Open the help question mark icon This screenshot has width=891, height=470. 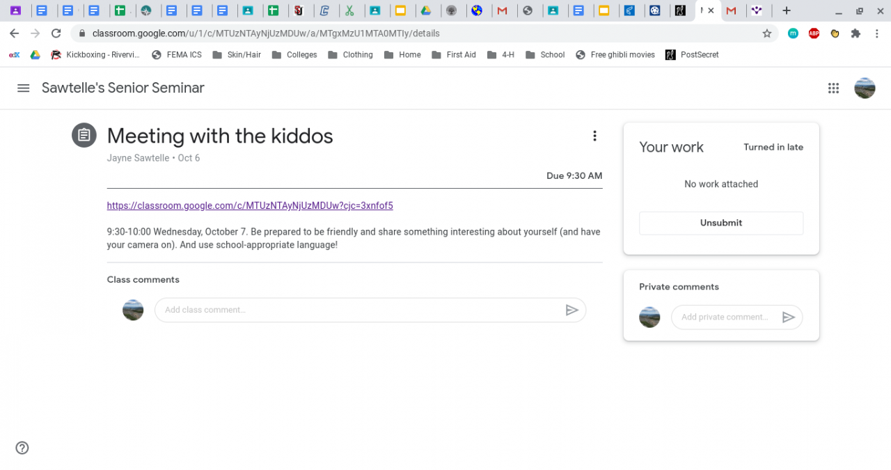(x=22, y=448)
